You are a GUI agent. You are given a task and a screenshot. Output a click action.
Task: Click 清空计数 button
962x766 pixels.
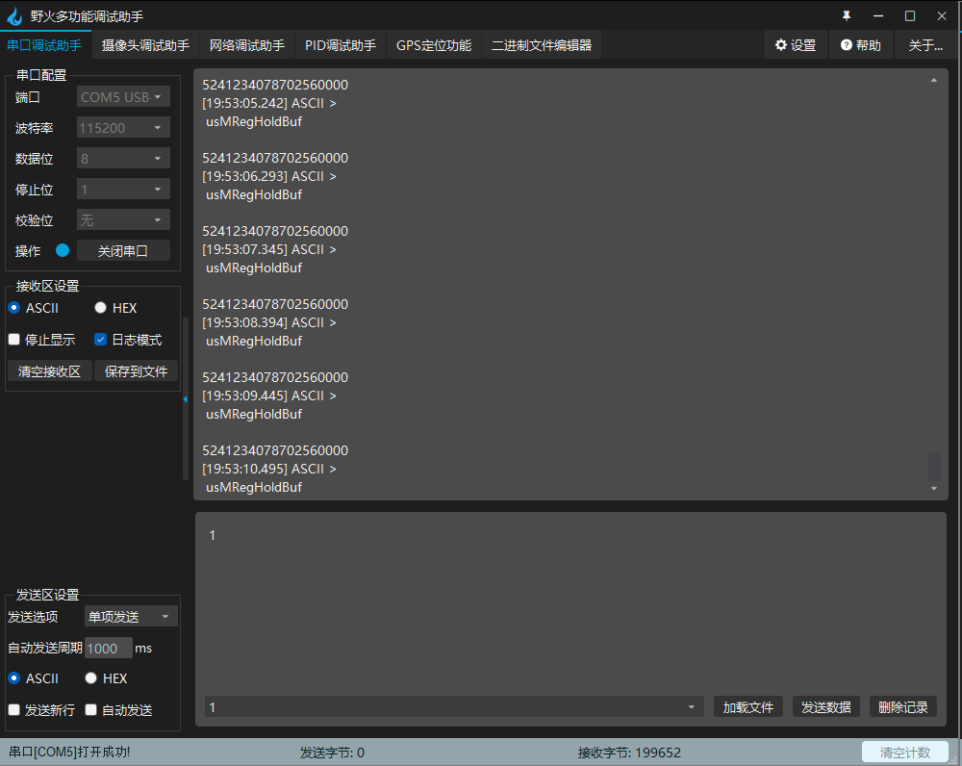tap(905, 752)
